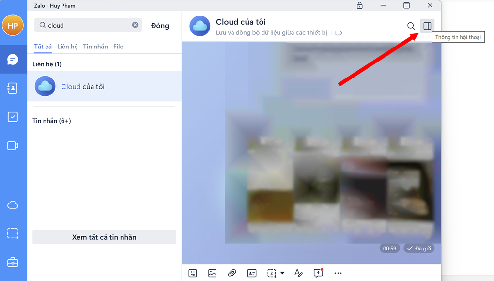This screenshot has height=281, width=494.
Task: Click the Đóng button beside search
Action: tap(160, 26)
